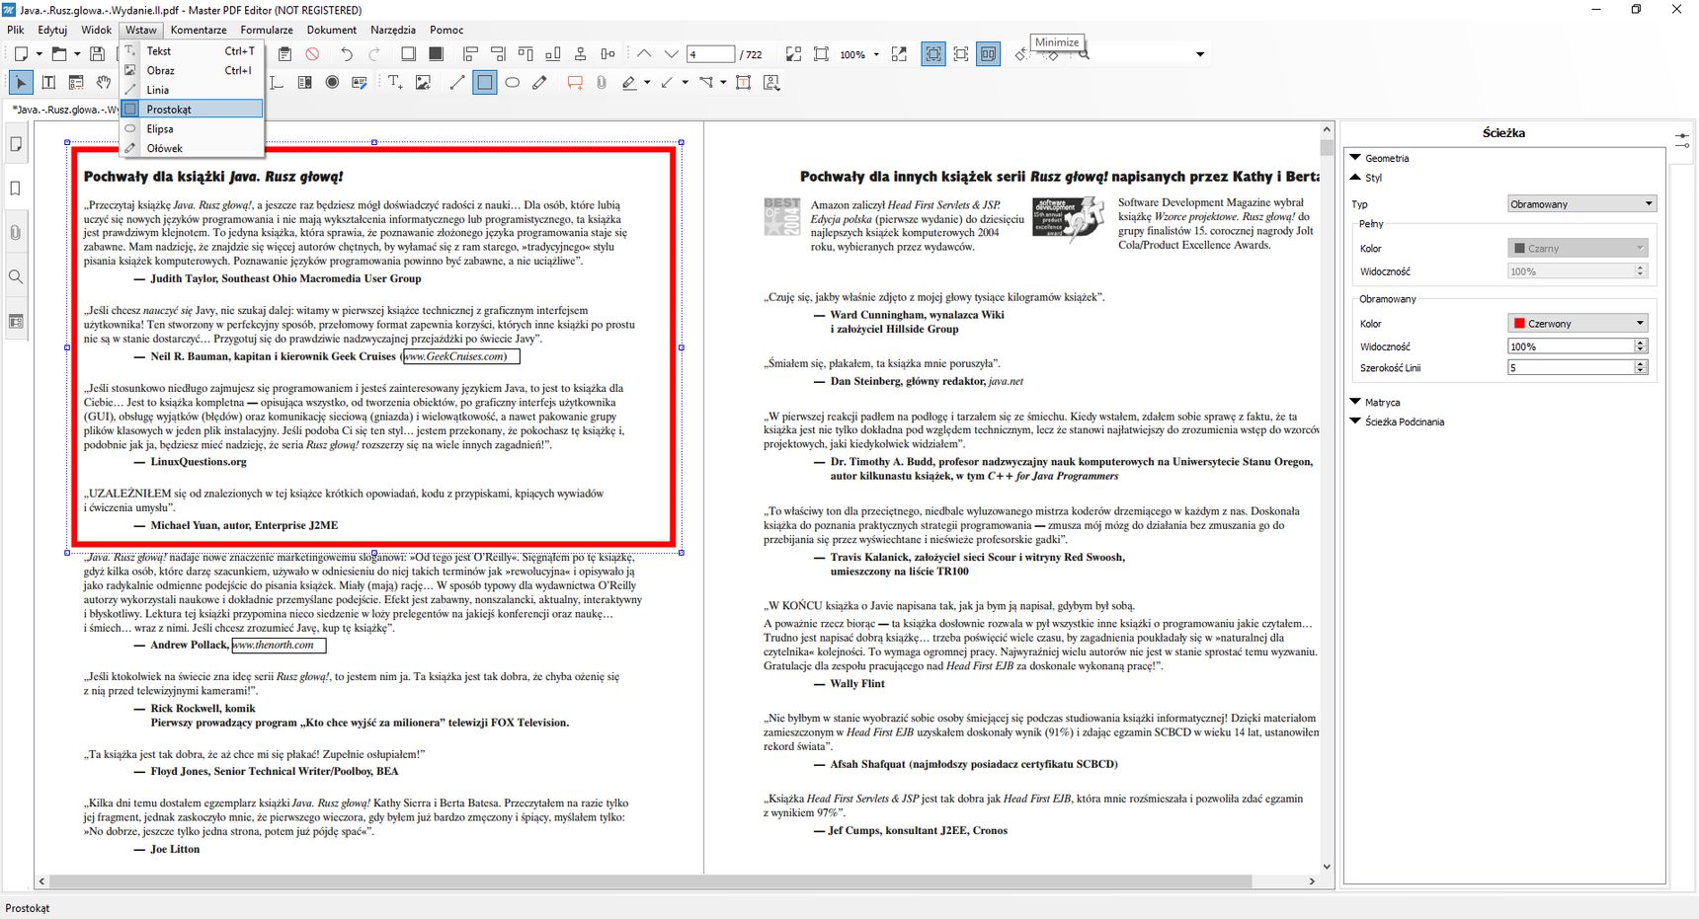Open the Formularze menu

[267, 30]
